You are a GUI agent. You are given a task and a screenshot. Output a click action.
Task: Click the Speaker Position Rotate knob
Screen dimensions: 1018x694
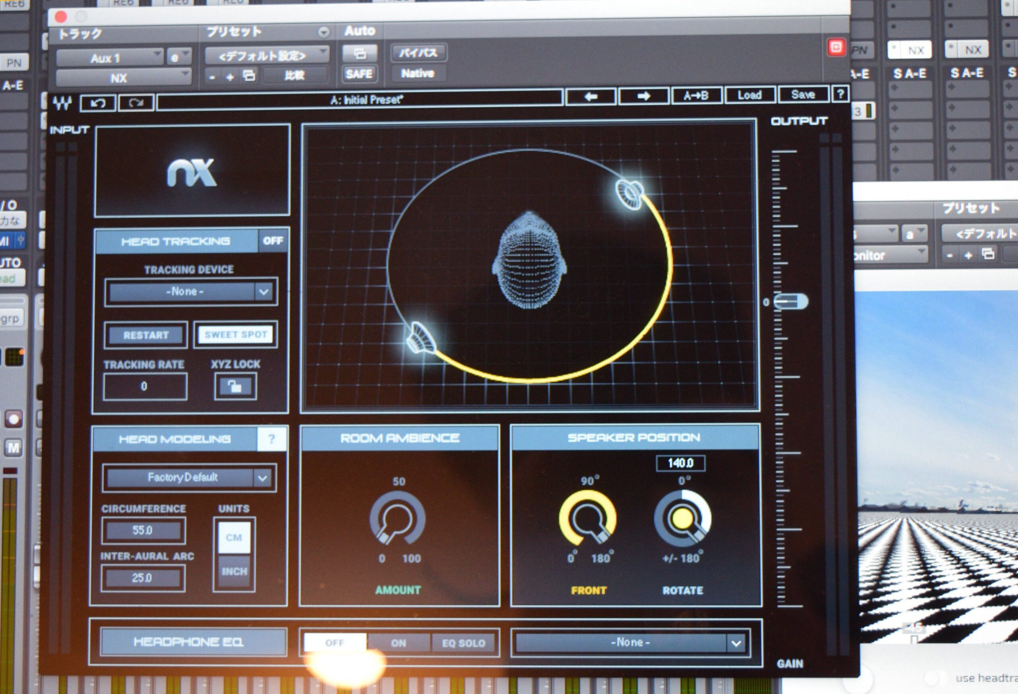pos(682,519)
